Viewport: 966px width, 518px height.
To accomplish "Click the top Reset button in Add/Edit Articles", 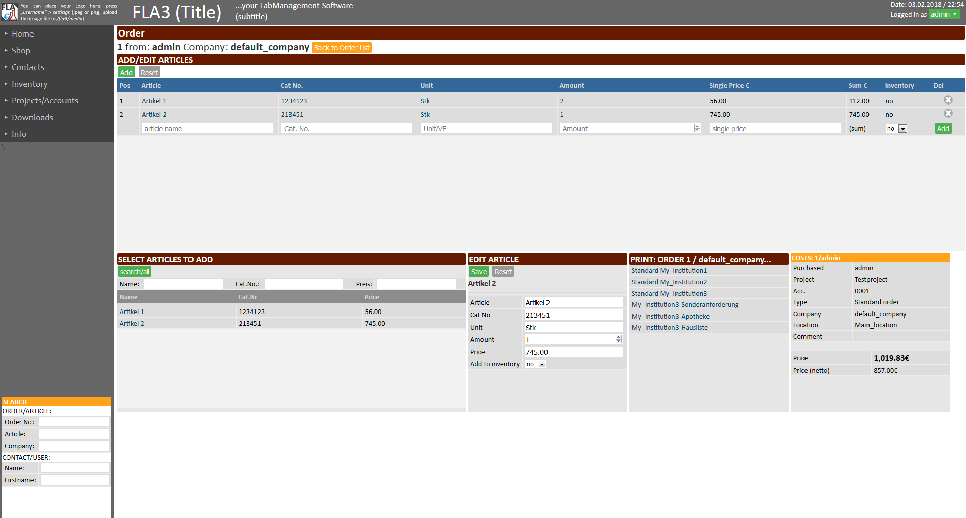I will coord(149,72).
